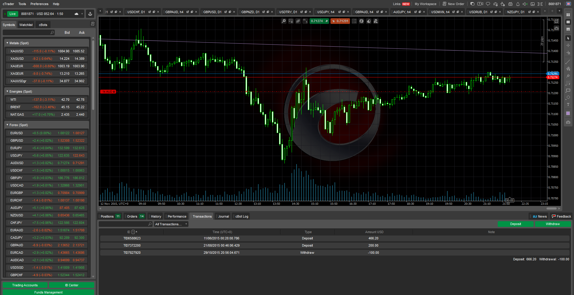Select the rectangle drawing tool
Screen dimensions: 574x295
(568, 90)
